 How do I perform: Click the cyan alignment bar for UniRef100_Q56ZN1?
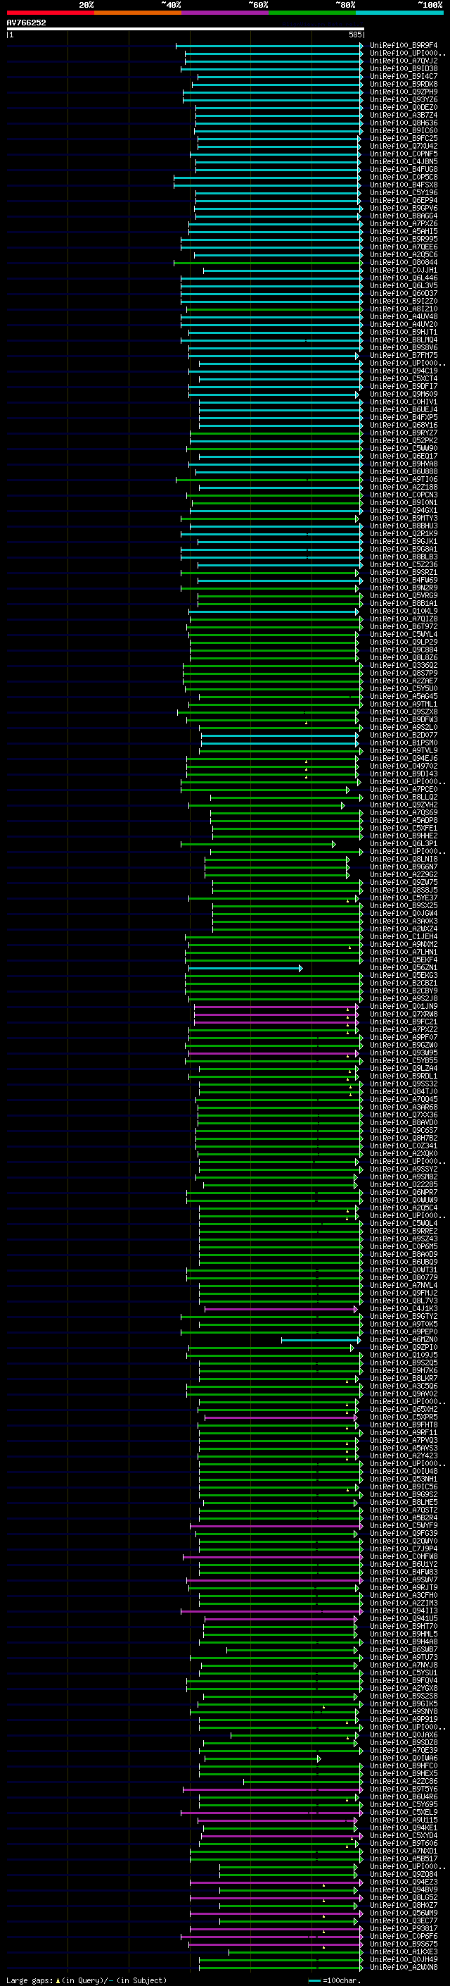tap(245, 967)
